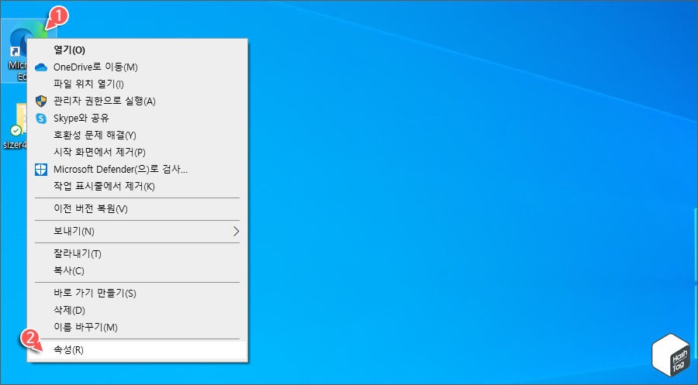Choose 복사(C) menu item

(x=137, y=271)
